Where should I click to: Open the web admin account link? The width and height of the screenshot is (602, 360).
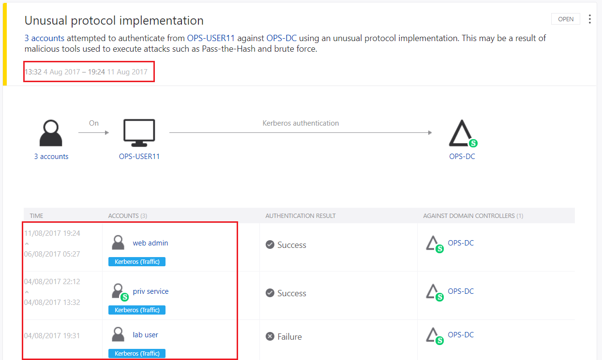coord(150,243)
